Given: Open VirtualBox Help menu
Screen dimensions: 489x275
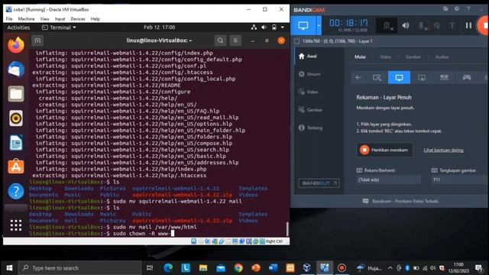Looking at the screenshot, I should [95, 18].
